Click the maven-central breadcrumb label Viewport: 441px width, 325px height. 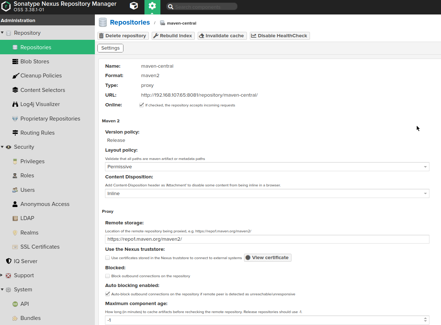click(x=181, y=23)
